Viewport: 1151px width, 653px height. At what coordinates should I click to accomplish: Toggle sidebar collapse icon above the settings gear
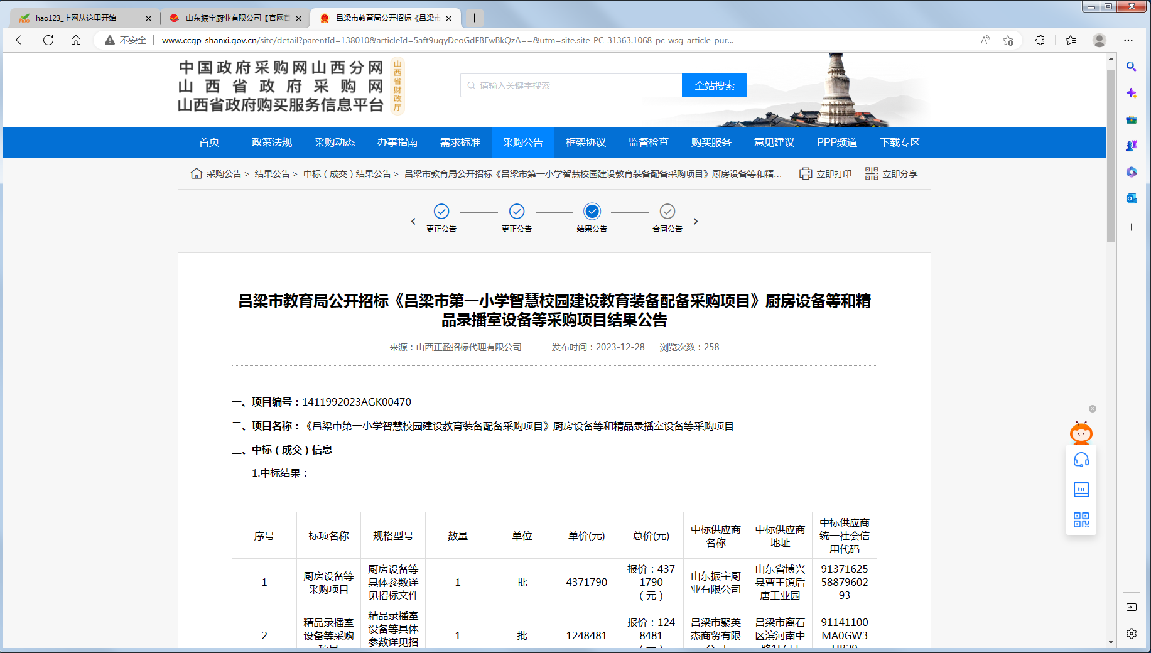[1132, 607]
